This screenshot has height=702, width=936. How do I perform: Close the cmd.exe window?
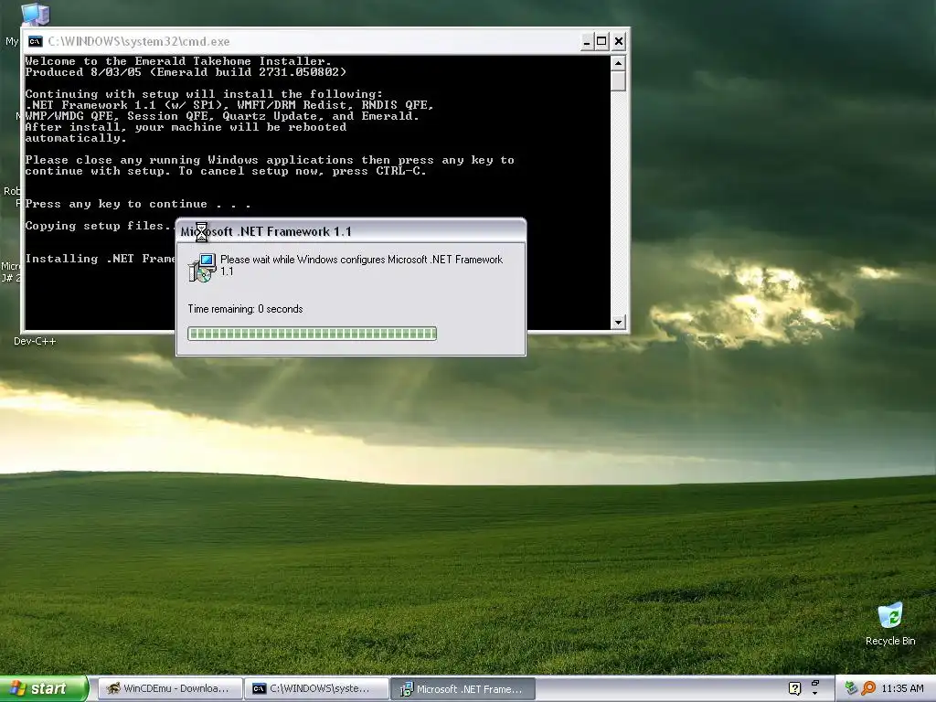tap(619, 41)
